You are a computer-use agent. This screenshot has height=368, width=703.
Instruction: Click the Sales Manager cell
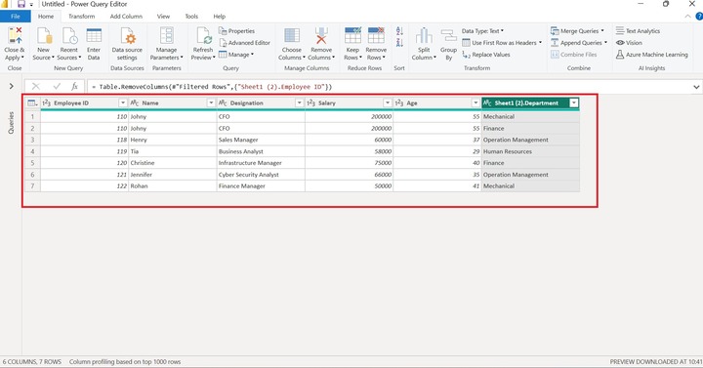[261, 140]
